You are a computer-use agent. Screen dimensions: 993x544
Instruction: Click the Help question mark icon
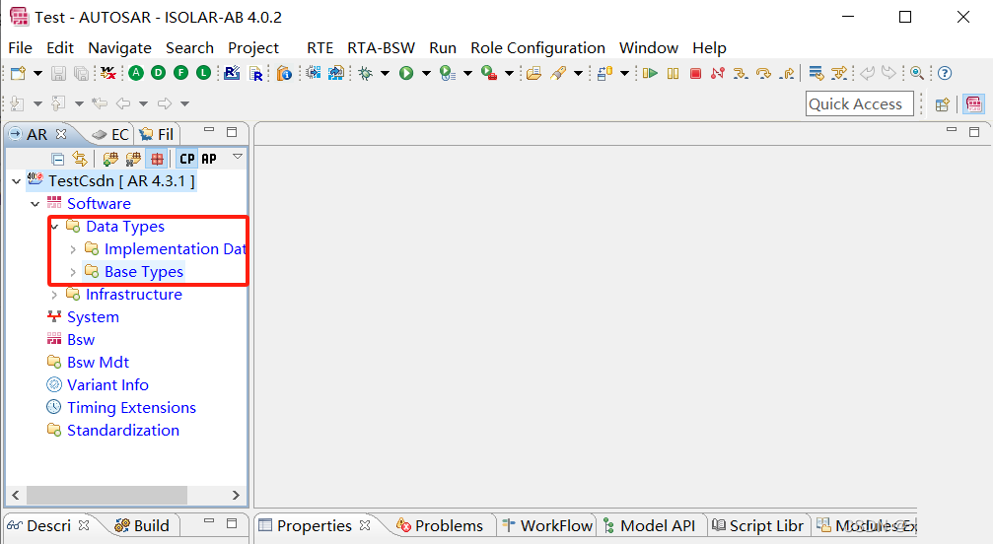click(x=945, y=73)
